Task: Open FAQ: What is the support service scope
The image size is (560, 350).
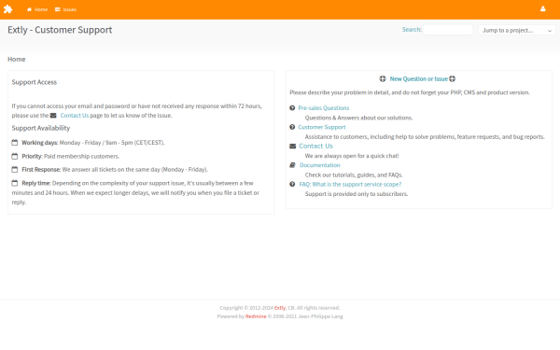Action: pos(350,184)
